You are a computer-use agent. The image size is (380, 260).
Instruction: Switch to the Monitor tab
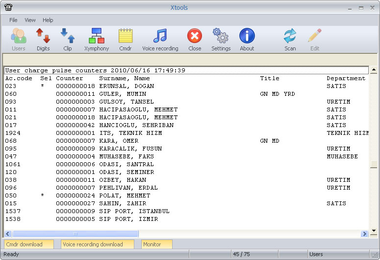tap(156, 244)
